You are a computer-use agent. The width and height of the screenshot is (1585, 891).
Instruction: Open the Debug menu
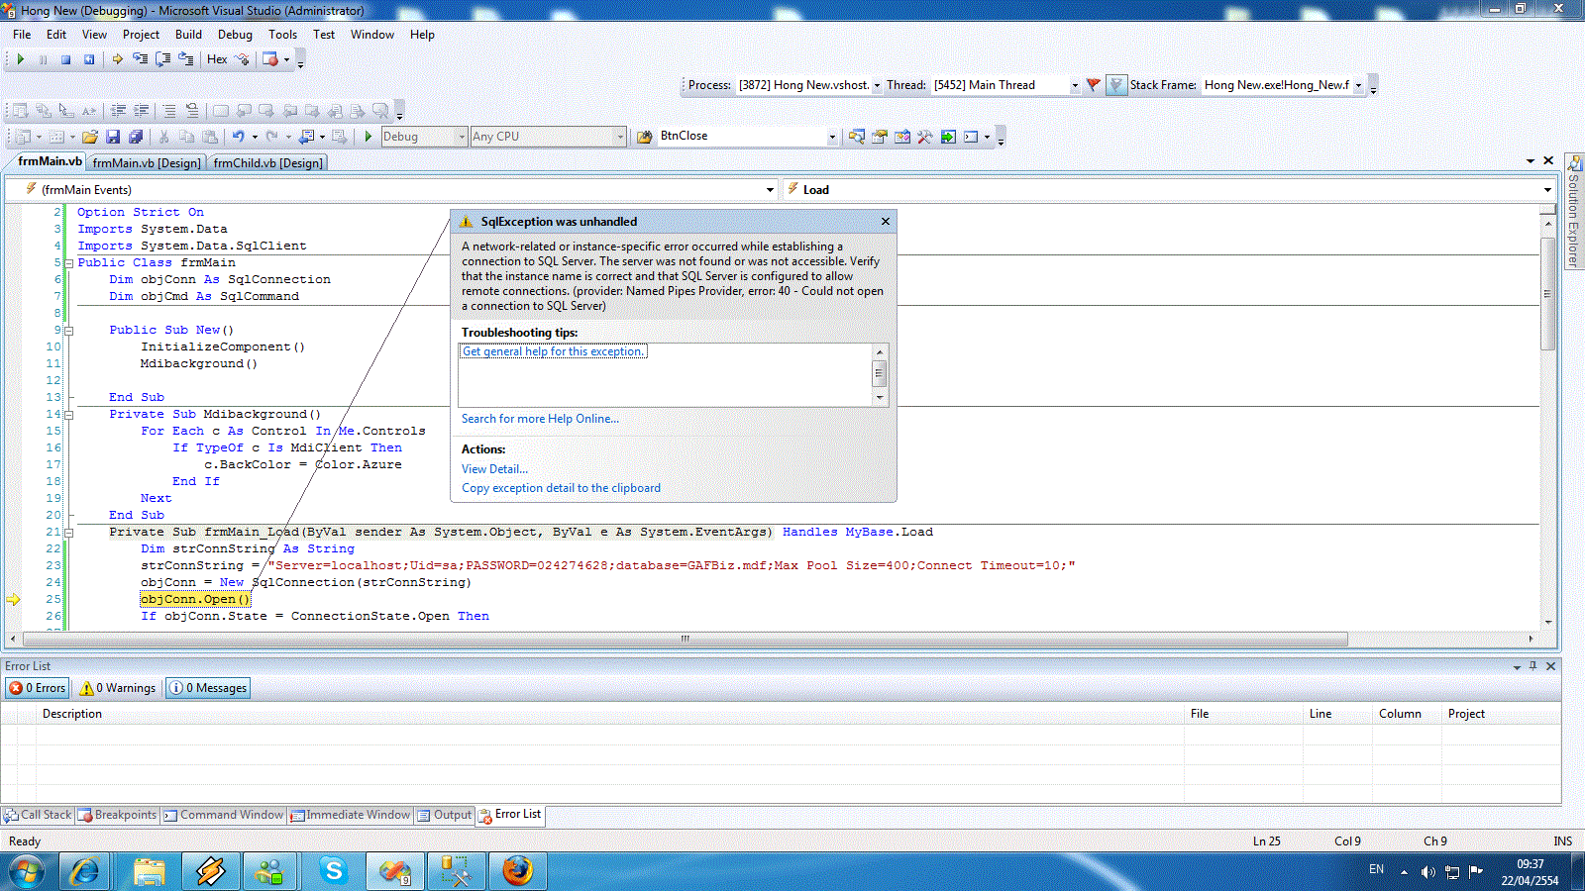pyautogui.click(x=235, y=35)
